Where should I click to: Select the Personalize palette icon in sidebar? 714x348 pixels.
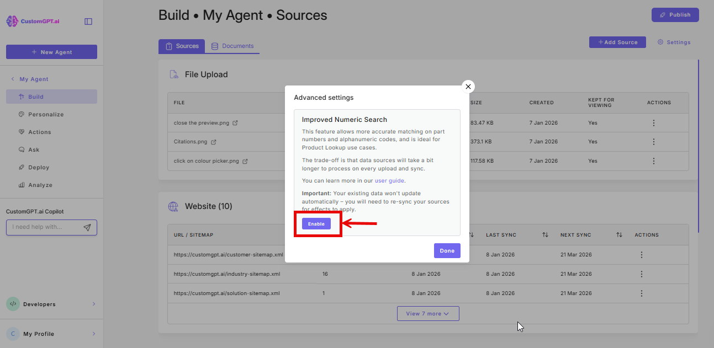pos(20,114)
